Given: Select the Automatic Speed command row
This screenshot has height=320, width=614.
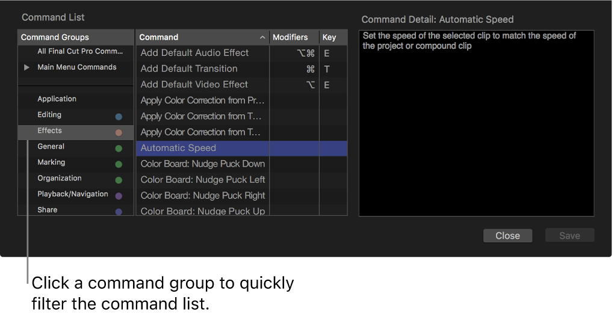Looking at the screenshot, I should (x=178, y=148).
